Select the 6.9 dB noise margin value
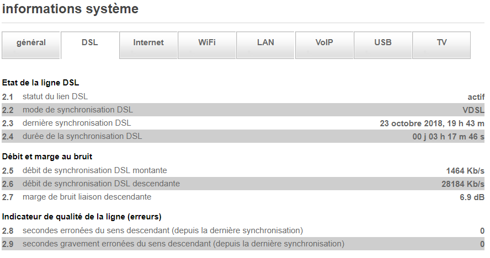This screenshot has width=490, height=258. (472, 197)
